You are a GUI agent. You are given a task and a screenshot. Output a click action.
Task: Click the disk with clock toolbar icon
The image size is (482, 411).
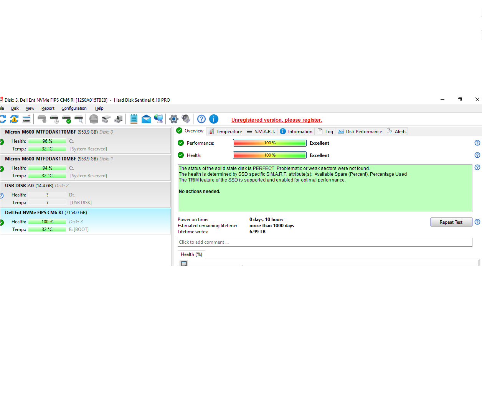[x=54, y=119]
